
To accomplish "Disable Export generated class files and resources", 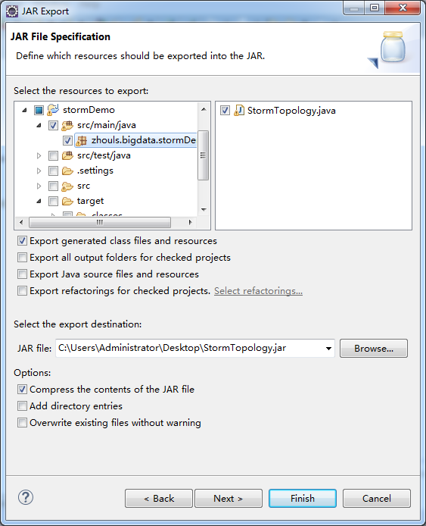I will 22,241.
